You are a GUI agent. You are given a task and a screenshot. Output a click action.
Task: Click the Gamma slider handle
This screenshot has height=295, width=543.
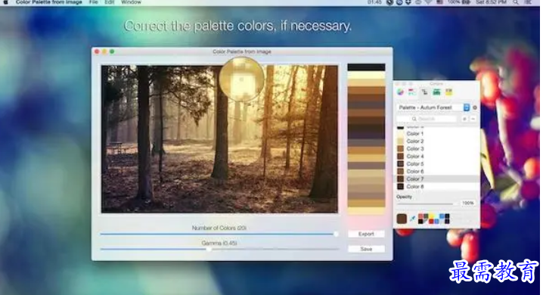(x=209, y=249)
